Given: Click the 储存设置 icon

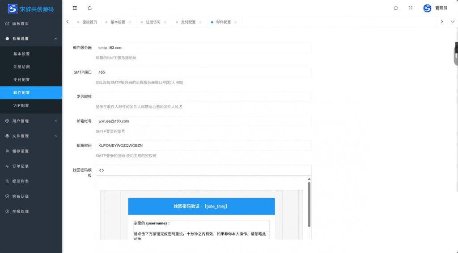Looking at the screenshot, I should pyautogui.click(x=7, y=151).
